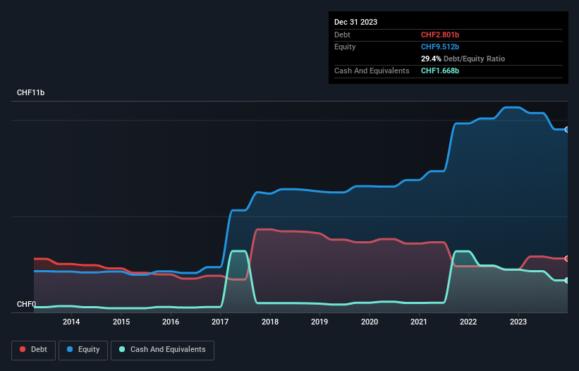Click Cash And Equivalents label in tooltip

pyautogui.click(x=372, y=71)
